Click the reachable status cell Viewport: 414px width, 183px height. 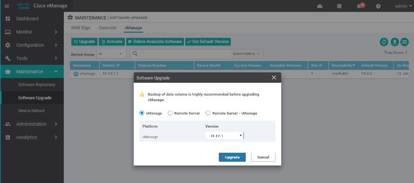(x=340, y=74)
